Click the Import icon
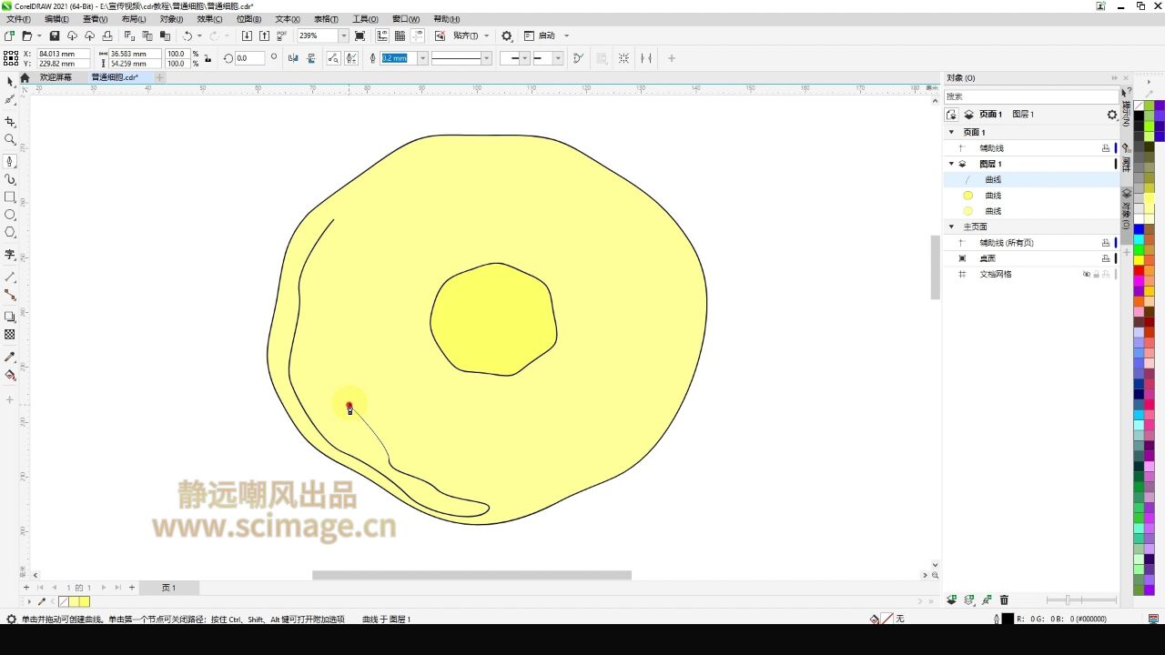This screenshot has height=655, width=1165. [x=248, y=35]
